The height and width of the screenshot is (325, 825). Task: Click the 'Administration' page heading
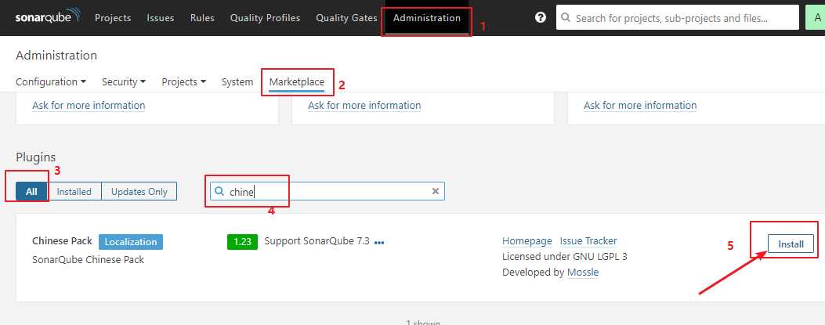[x=56, y=56]
